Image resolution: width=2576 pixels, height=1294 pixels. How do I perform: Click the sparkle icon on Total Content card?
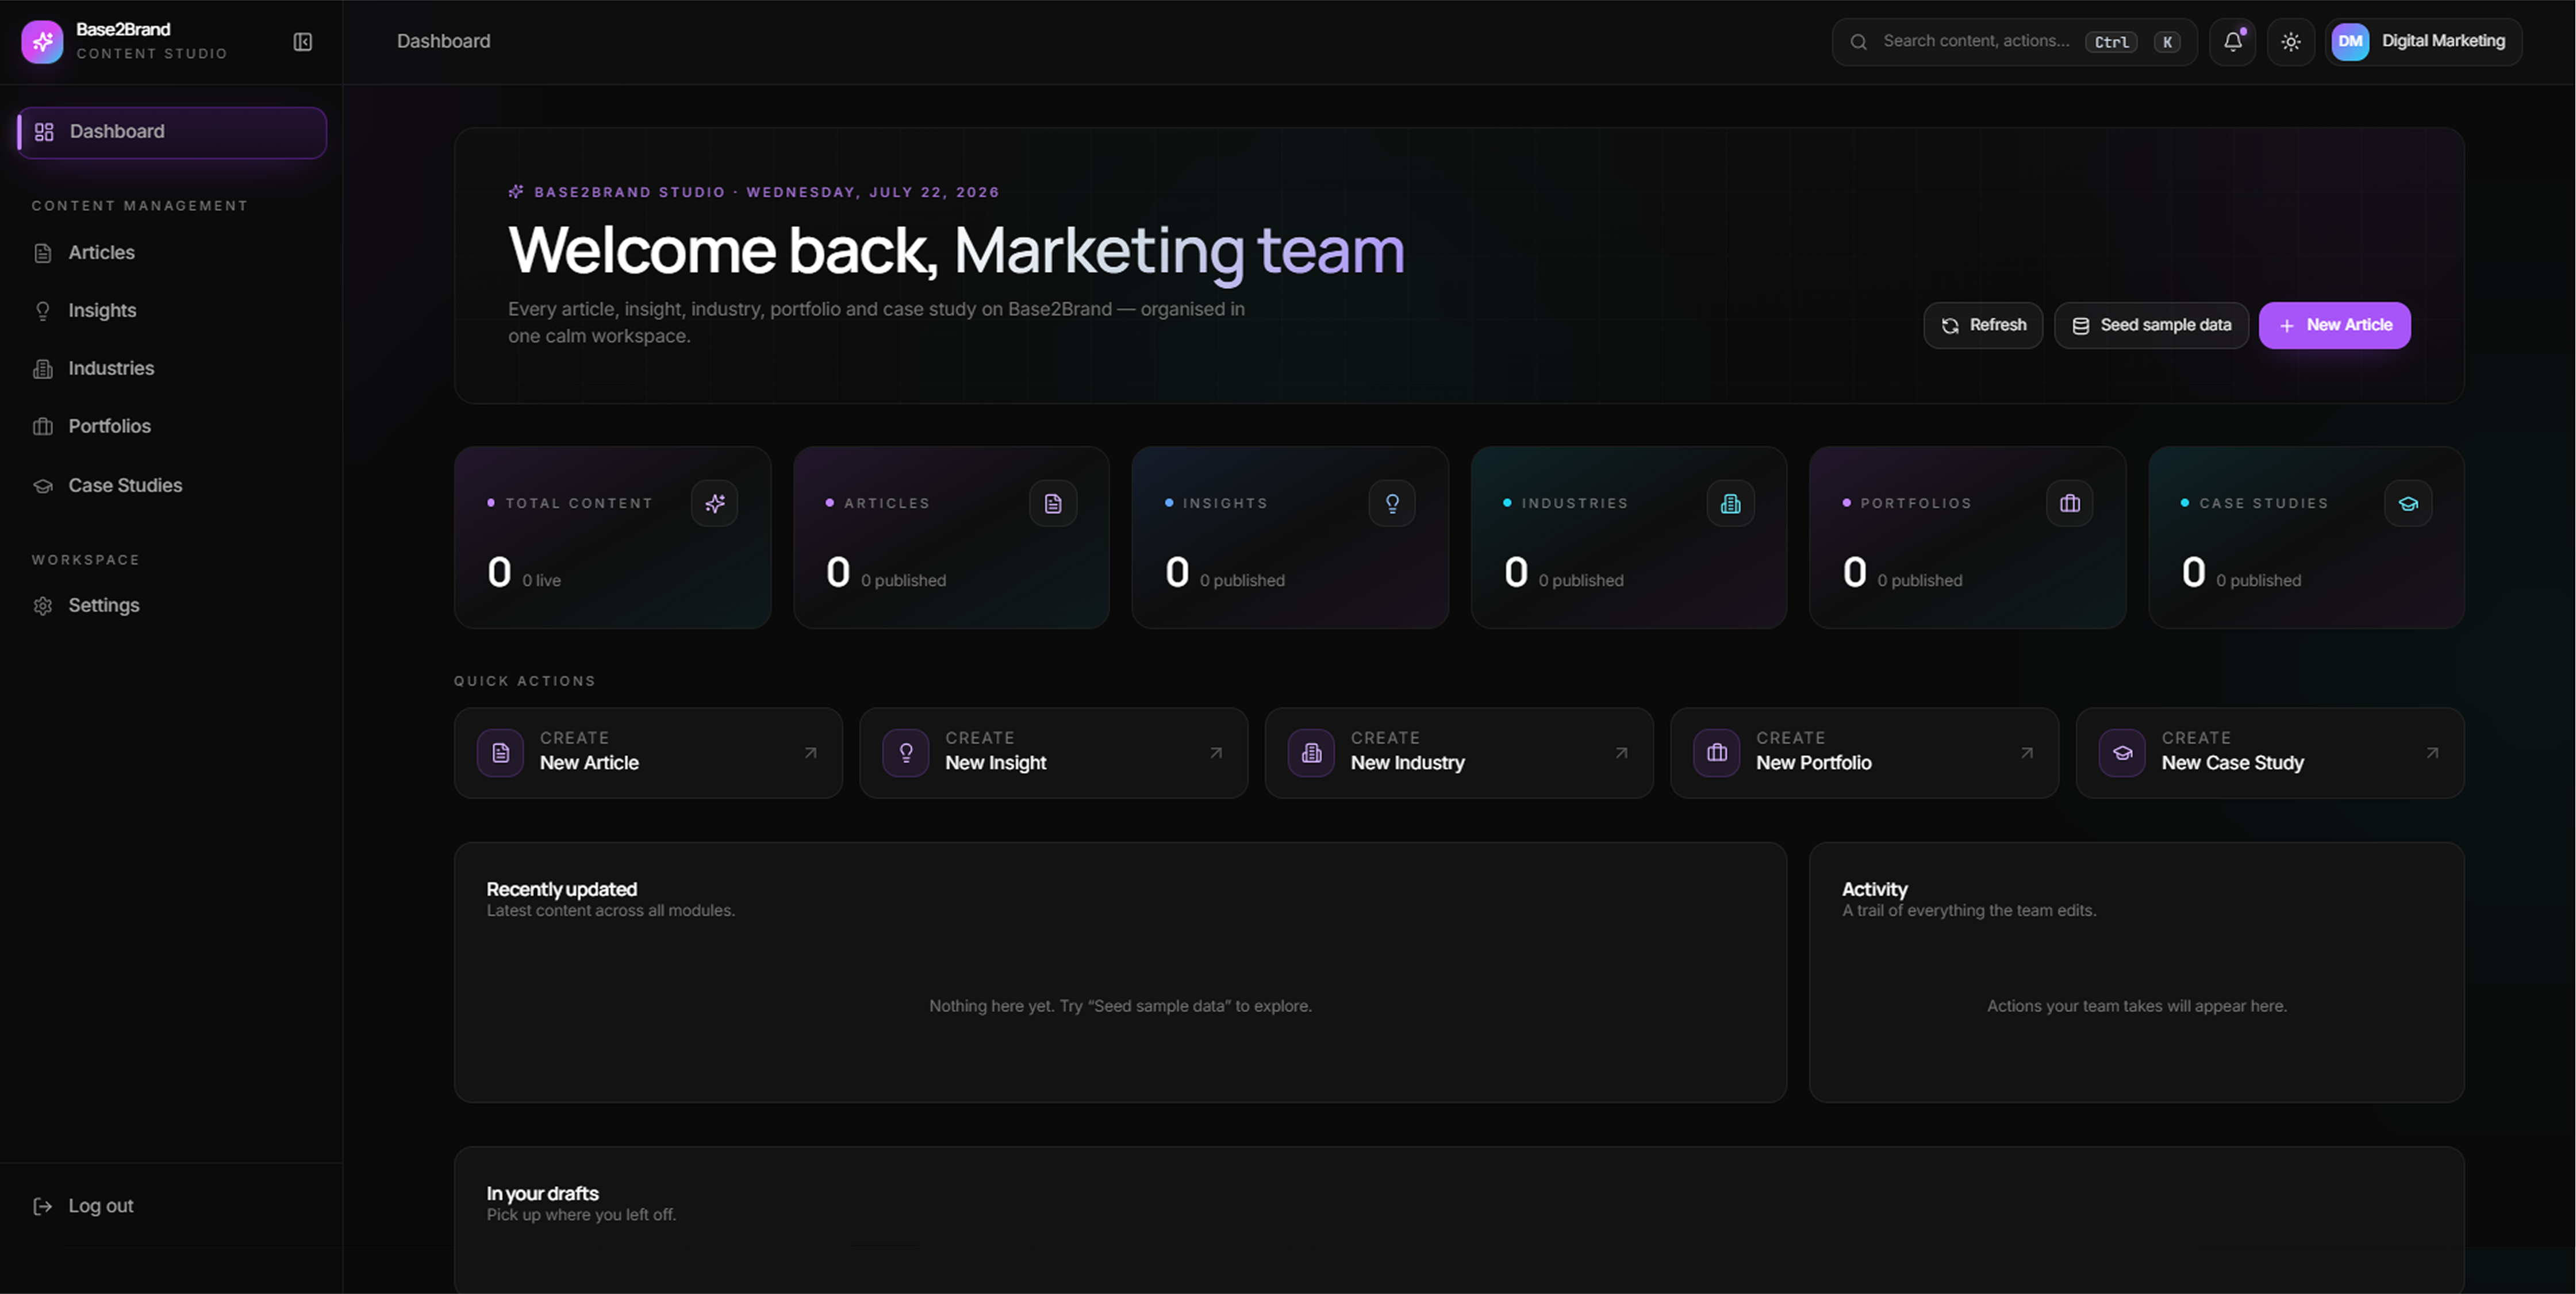pyautogui.click(x=714, y=503)
